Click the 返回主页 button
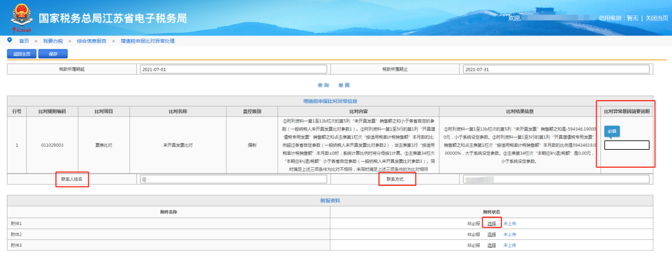Viewport: 672px width, 258px height. tap(22, 54)
